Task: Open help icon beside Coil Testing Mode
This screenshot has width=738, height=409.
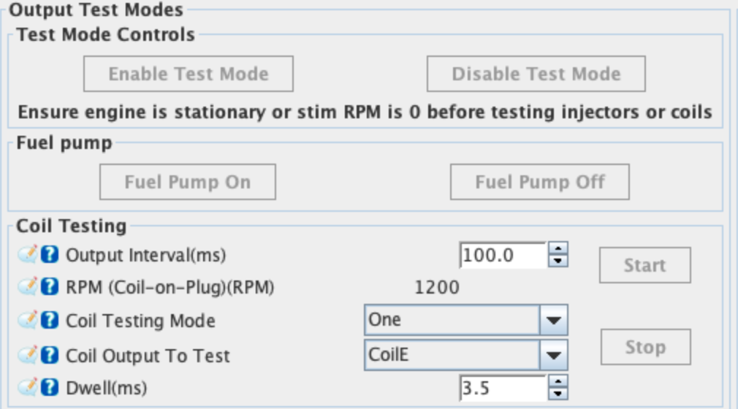Action: pos(50,320)
